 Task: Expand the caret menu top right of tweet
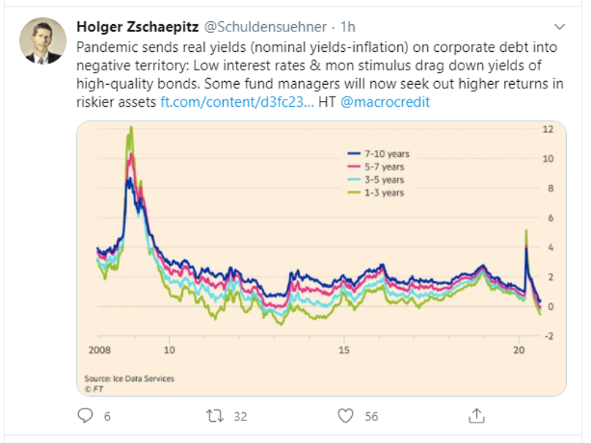click(x=560, y=26)
